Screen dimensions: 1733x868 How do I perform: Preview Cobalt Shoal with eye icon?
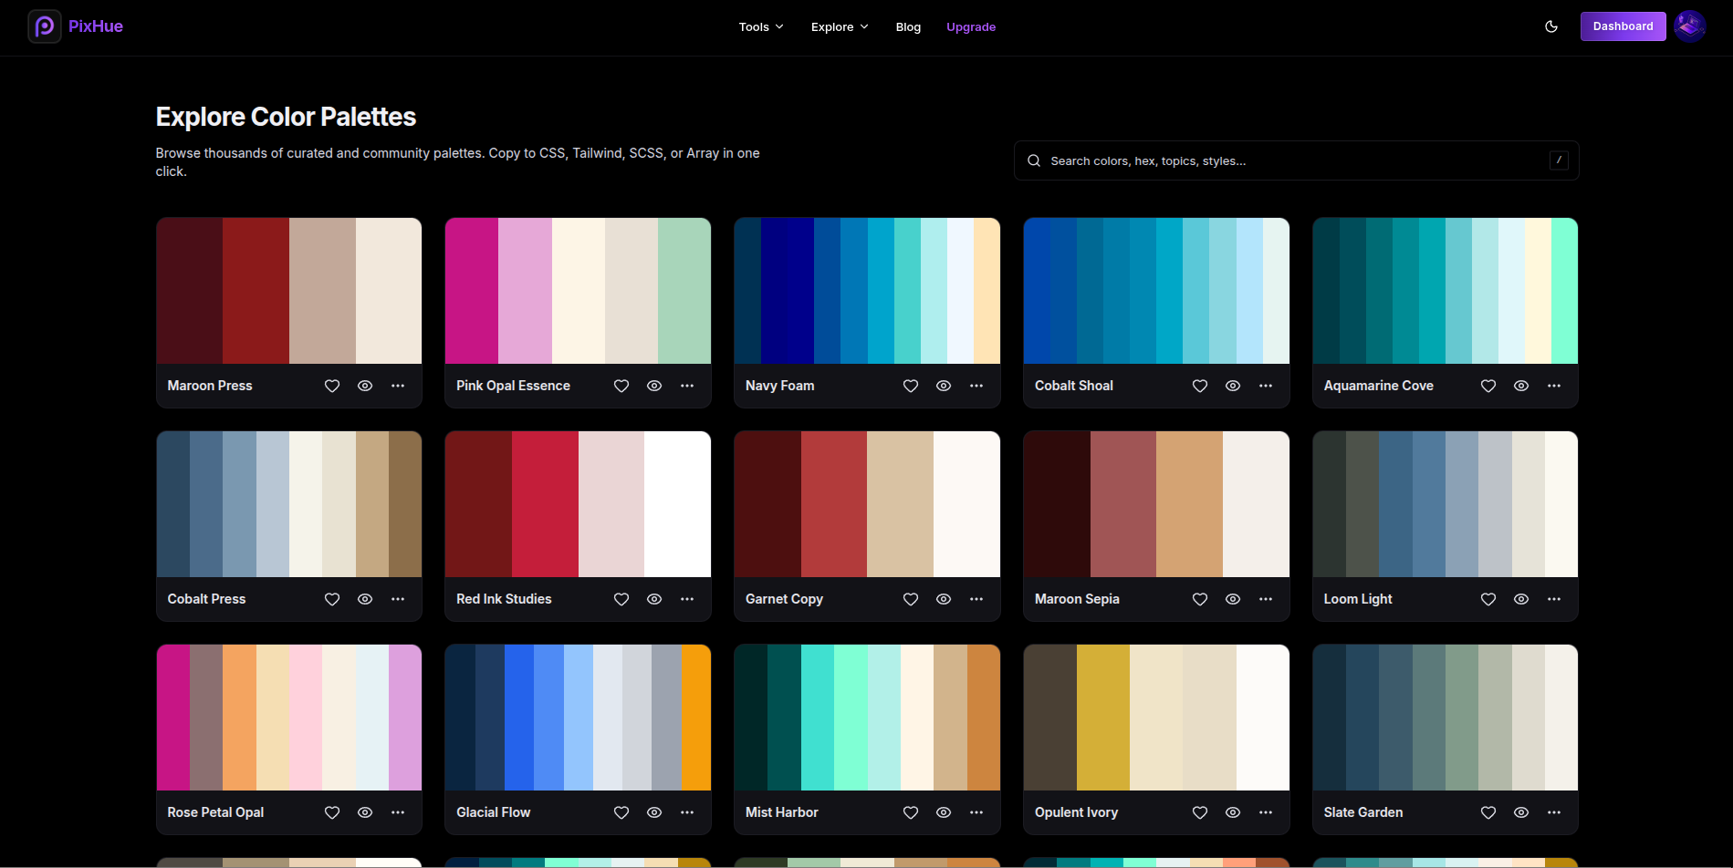tap(1233, 386)
